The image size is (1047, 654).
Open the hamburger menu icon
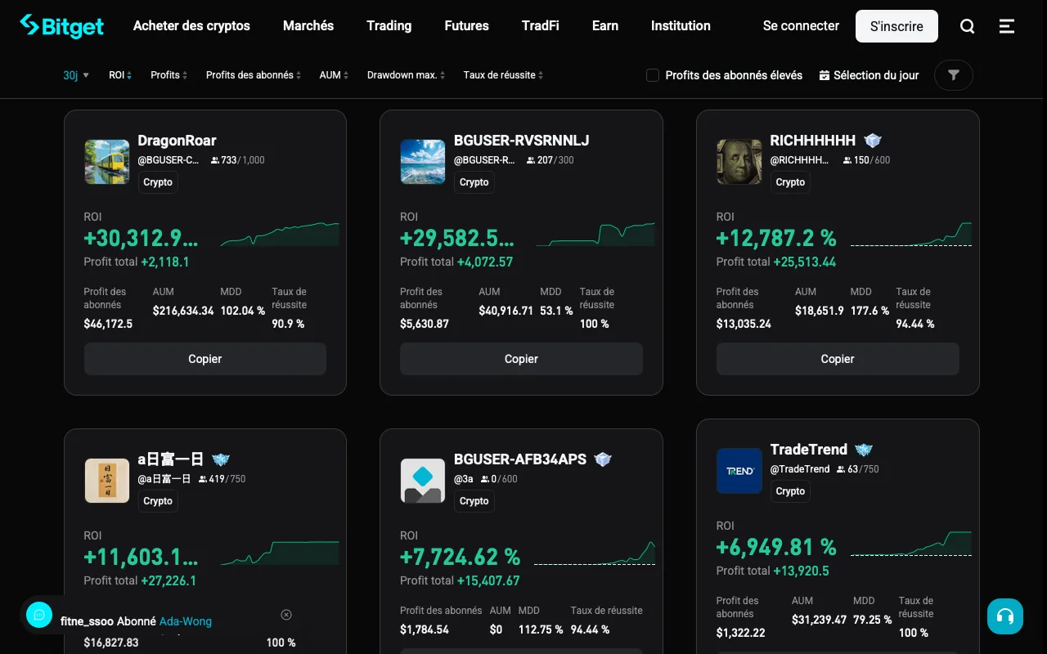(x=1007, y=26)
